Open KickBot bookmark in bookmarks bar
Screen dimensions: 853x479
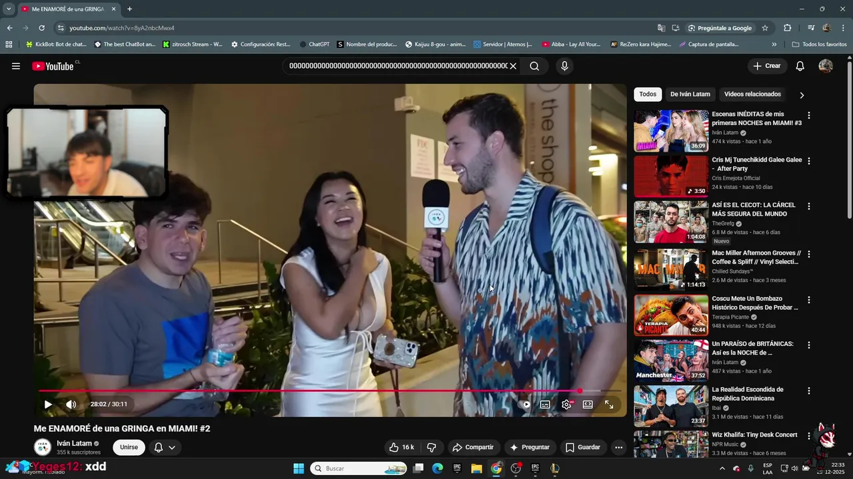55,45
